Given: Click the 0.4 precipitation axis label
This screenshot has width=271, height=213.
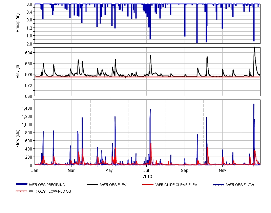Looking at the screenshot, I should pyautogui.click(x=29, y=12).
